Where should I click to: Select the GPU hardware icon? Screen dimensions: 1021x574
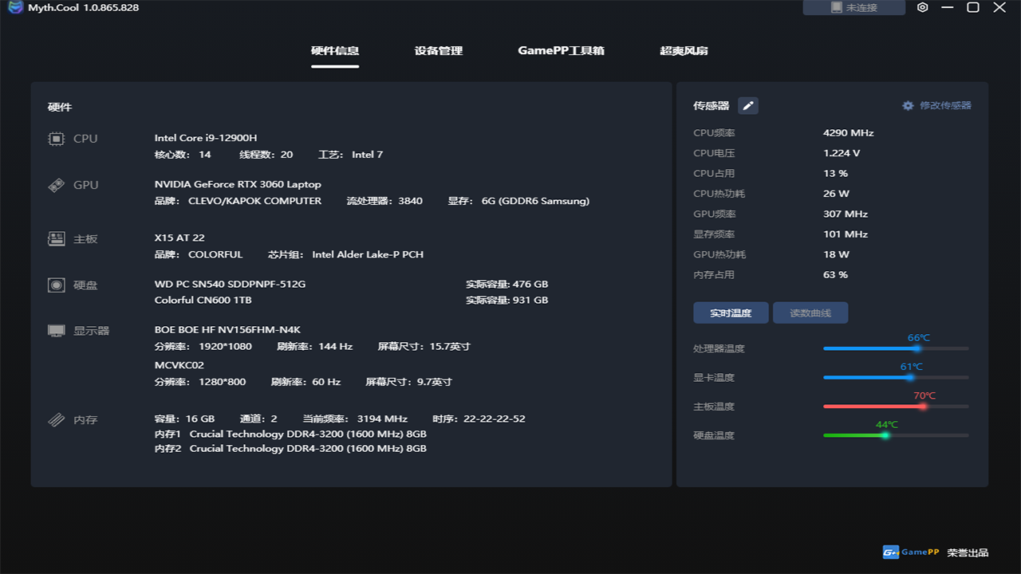[56, 184]
